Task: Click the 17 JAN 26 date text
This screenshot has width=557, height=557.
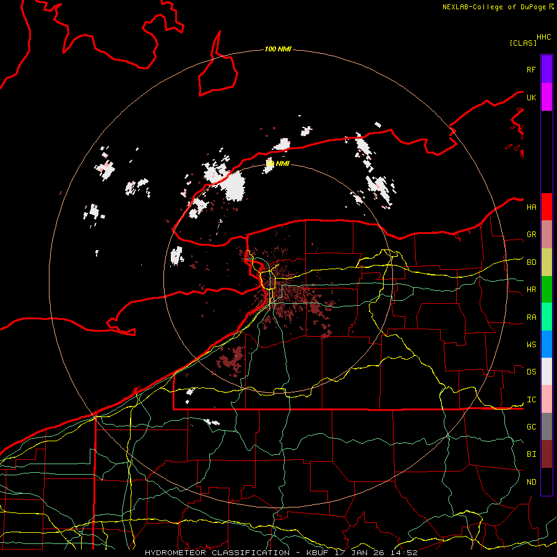Action: [360, 553]
